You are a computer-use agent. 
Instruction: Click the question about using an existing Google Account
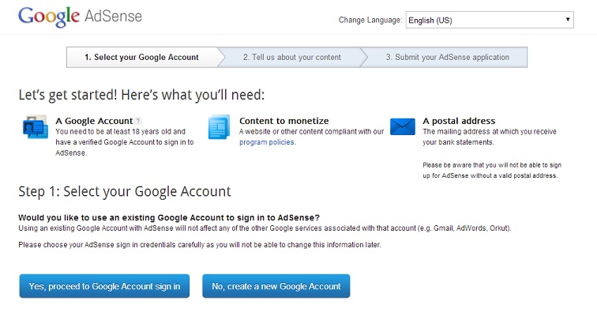tap(169, 217)
